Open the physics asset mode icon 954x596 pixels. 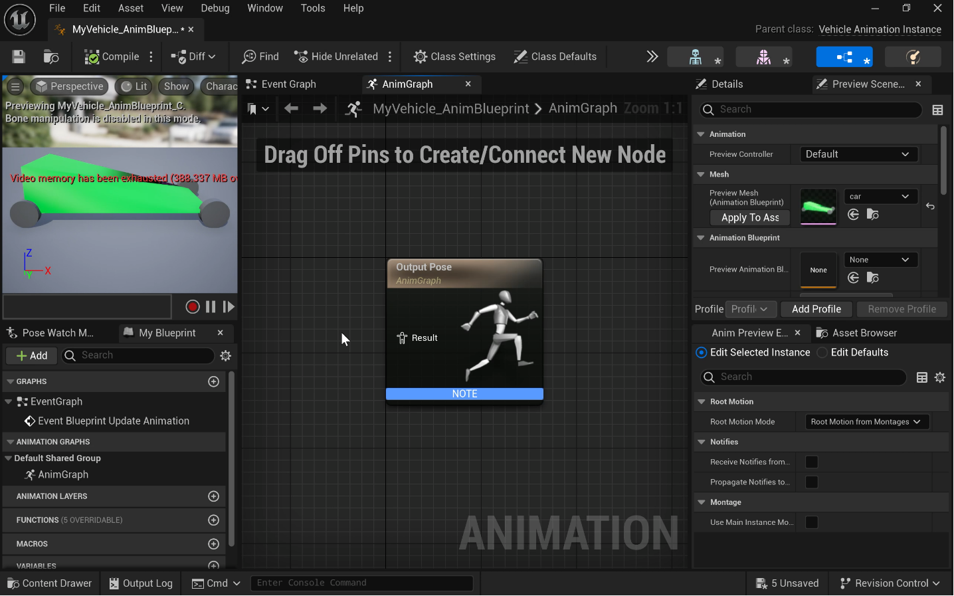tap(913, 57)
